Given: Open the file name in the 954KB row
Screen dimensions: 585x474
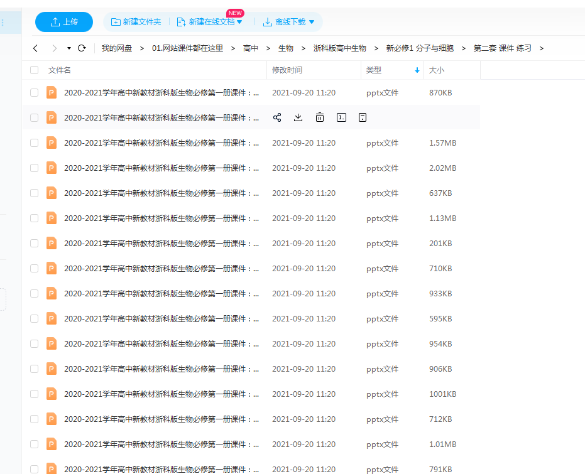Looking at the screenshot, I should pyautogui.click(x=161, y=343).
